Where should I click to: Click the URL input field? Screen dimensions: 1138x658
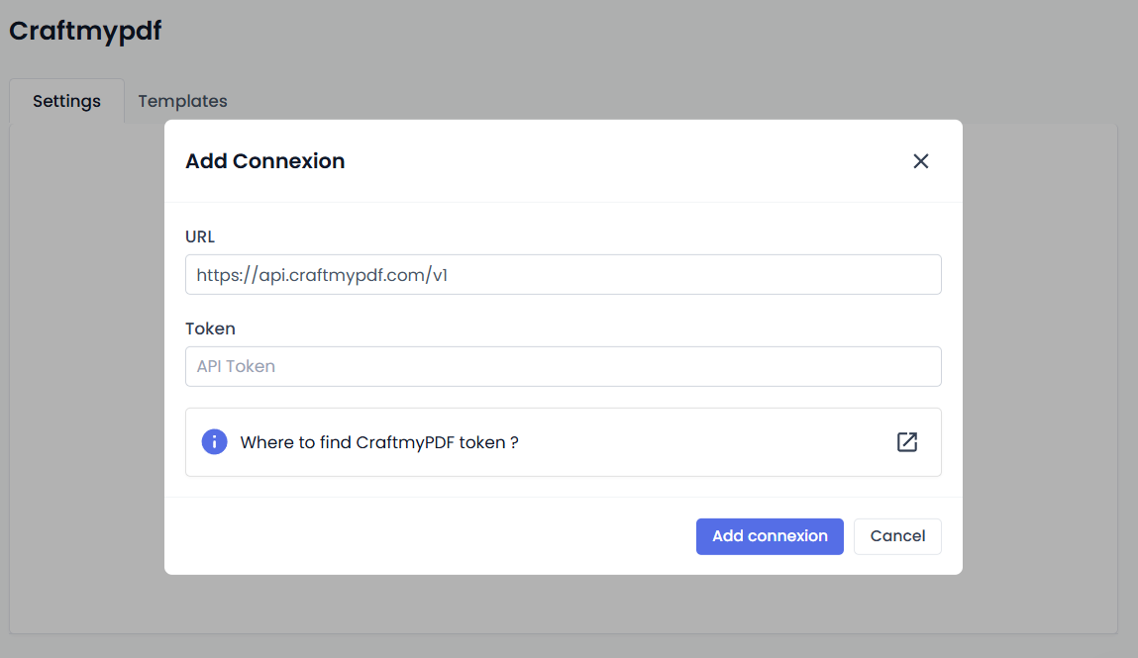564,275
